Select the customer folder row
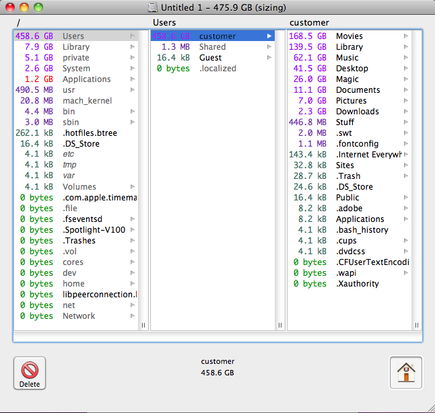 [x=213, y=36]
